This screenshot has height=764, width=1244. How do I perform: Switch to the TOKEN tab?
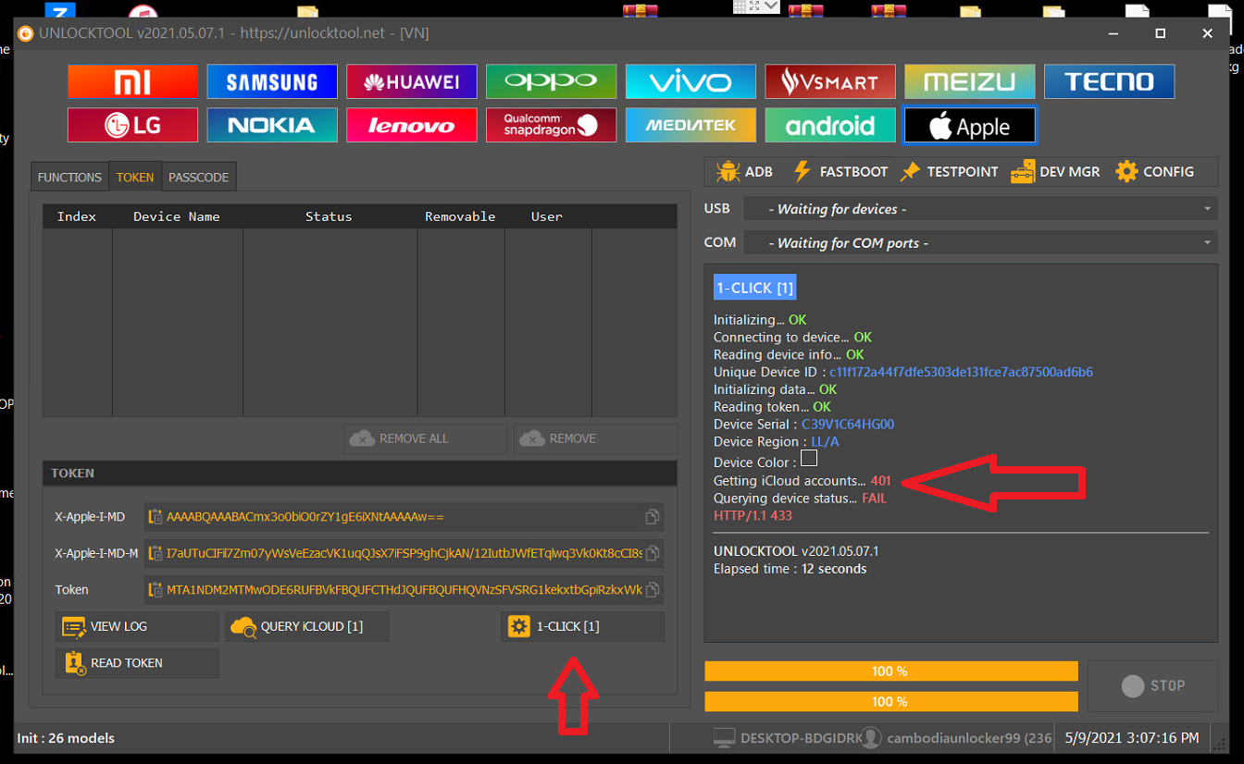(135, 177)
